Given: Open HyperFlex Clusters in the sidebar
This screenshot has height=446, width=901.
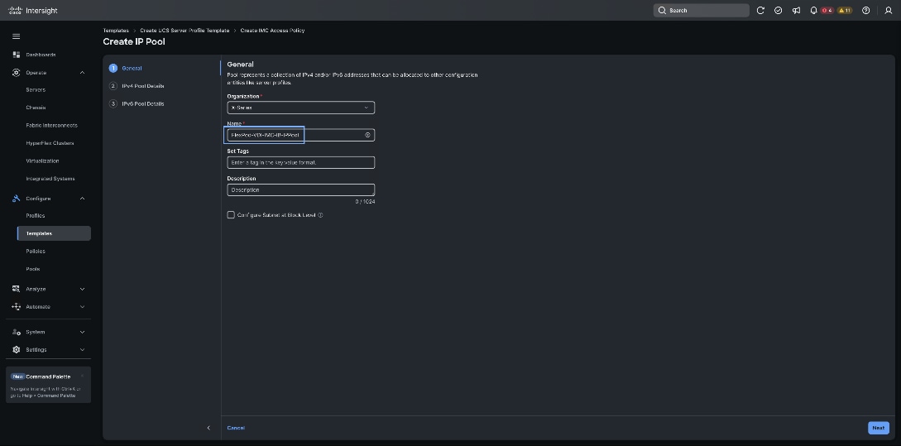Looking at the screenshot, I should tap(50, 143).
